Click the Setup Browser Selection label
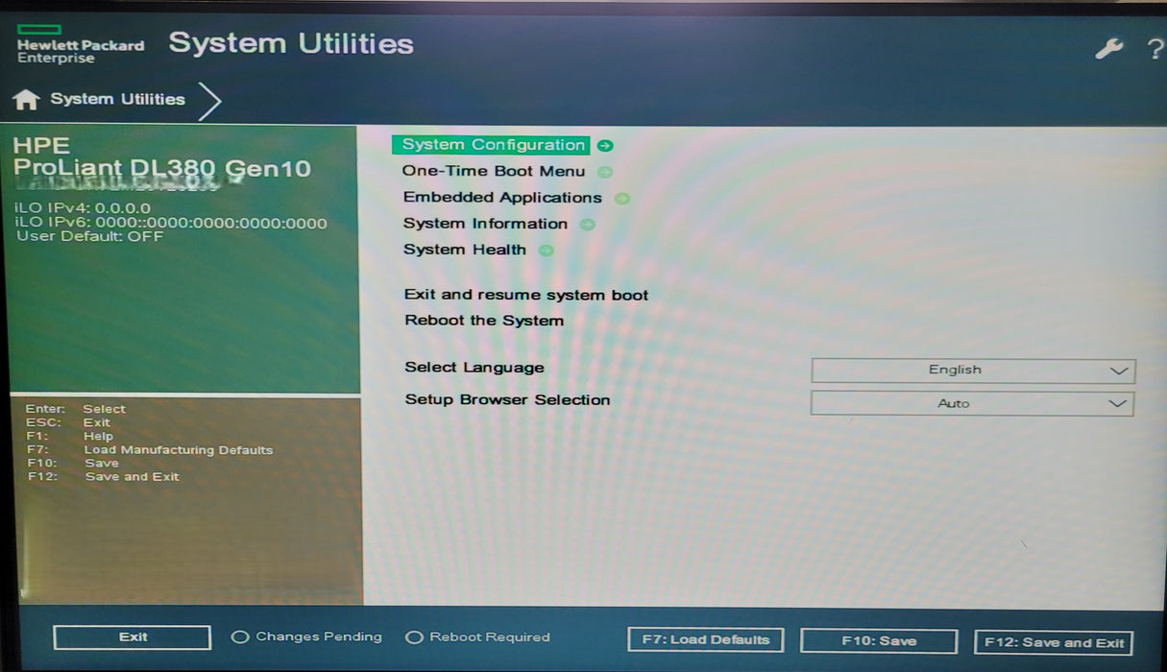The height and width of the screenshot is (672, 1167). (x=507, y=400)
